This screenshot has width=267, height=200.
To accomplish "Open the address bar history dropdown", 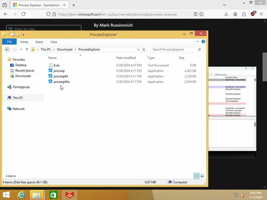I will click(138, 49).
